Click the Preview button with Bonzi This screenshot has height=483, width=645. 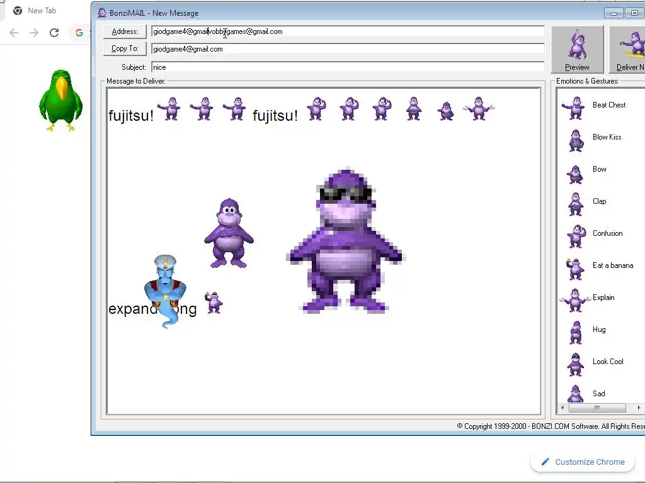pyautogui.click(x=577, y=49)
